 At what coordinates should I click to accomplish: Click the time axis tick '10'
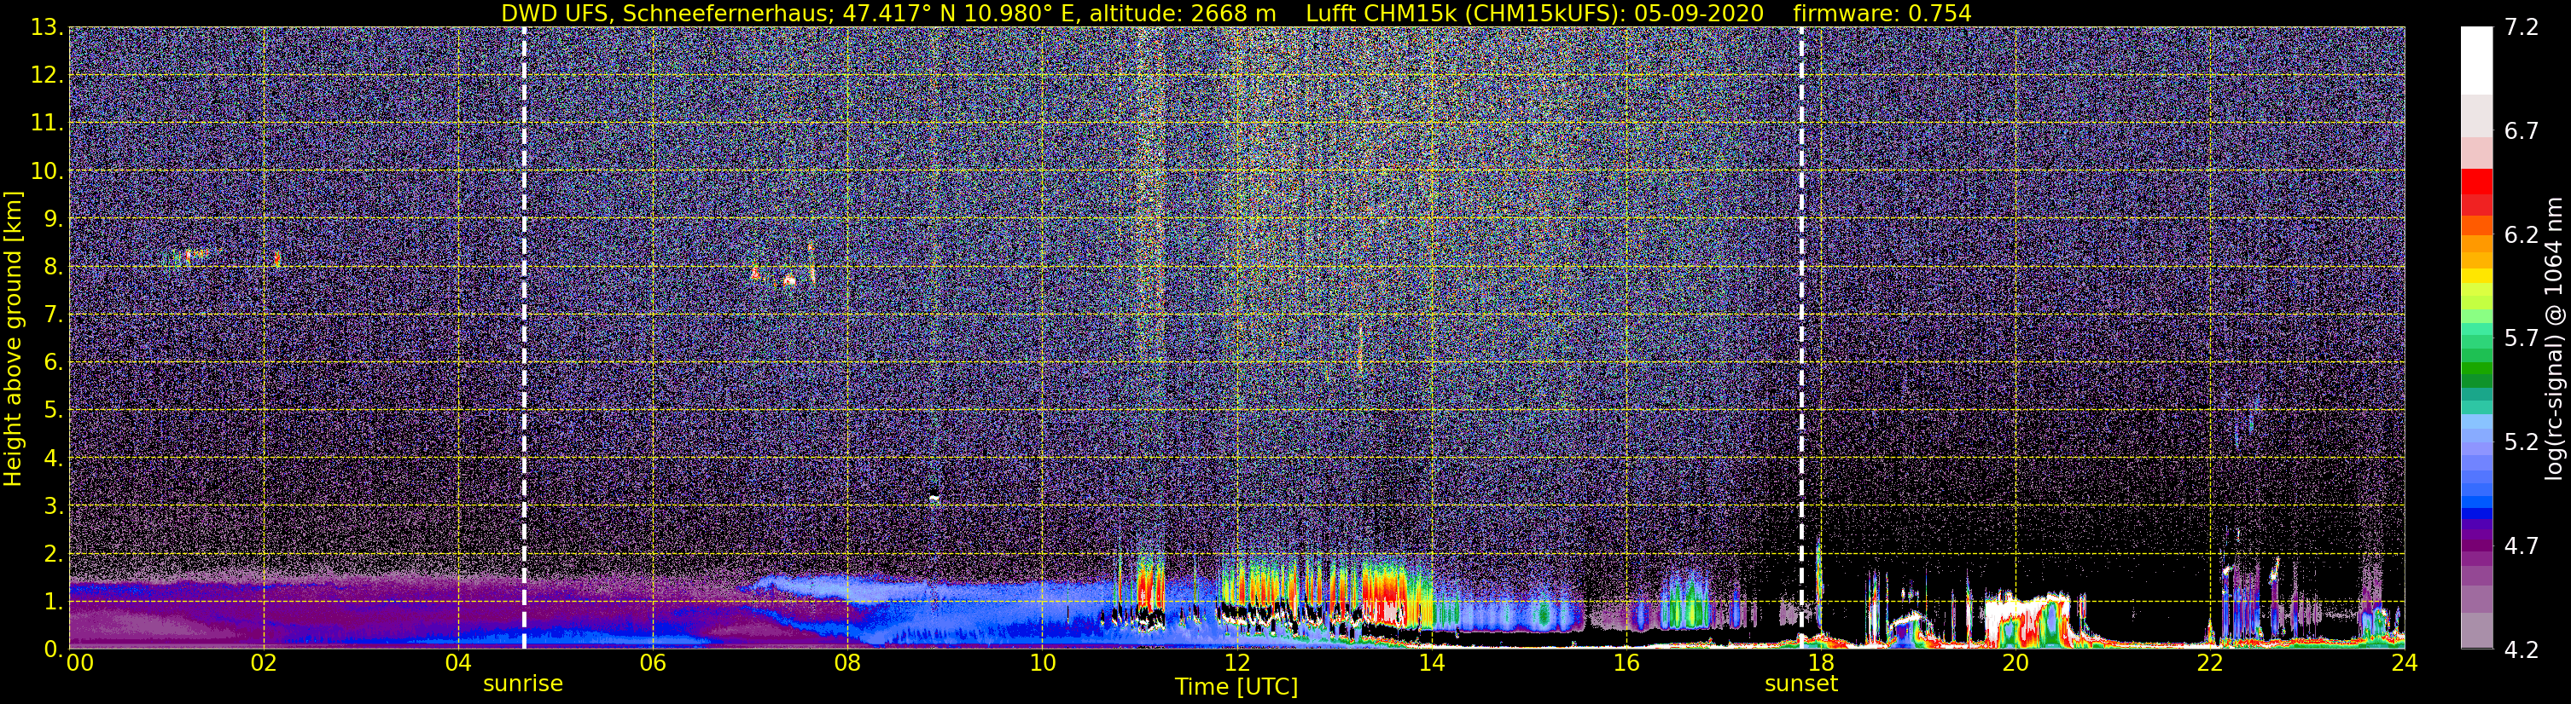tap(1042, 663)
